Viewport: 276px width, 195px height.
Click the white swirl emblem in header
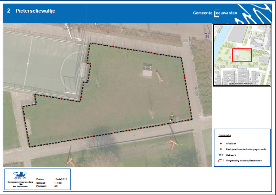pos(252,13)
